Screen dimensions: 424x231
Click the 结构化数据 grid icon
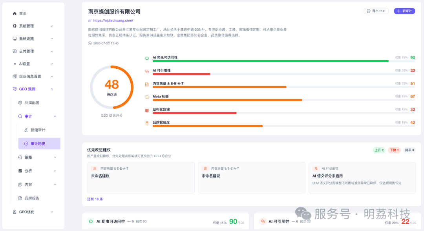[x=147, y=110]
